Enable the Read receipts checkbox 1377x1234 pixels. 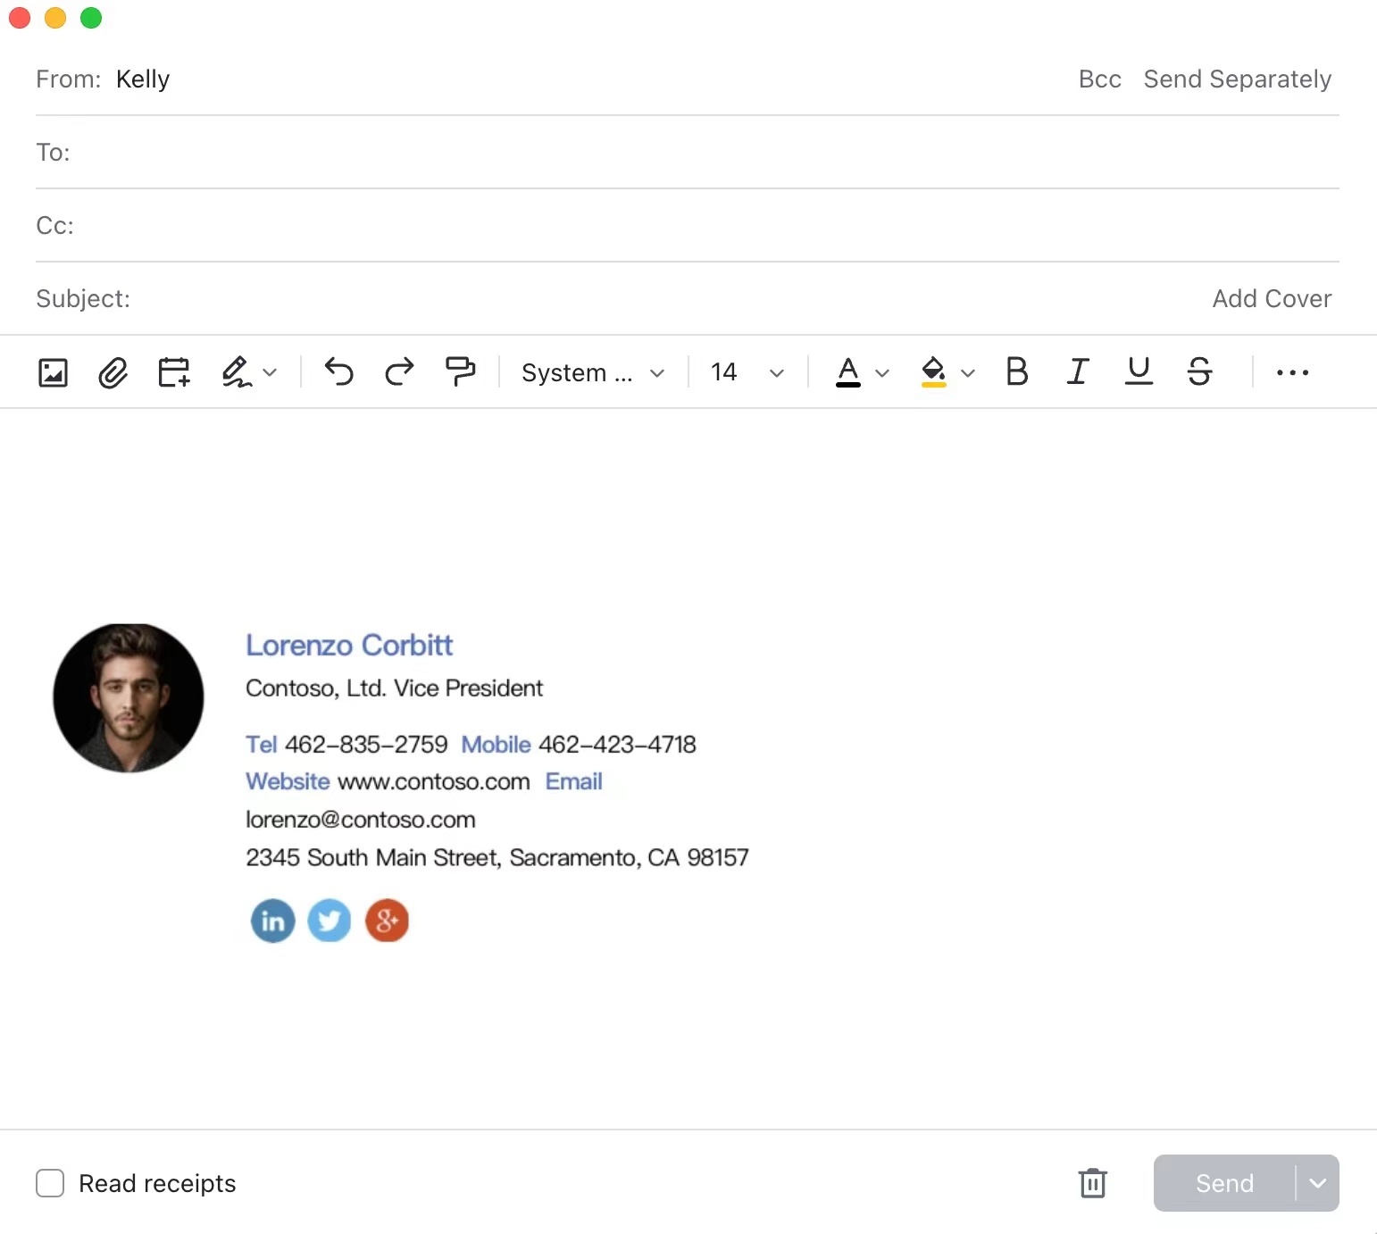pos(50,1183)
